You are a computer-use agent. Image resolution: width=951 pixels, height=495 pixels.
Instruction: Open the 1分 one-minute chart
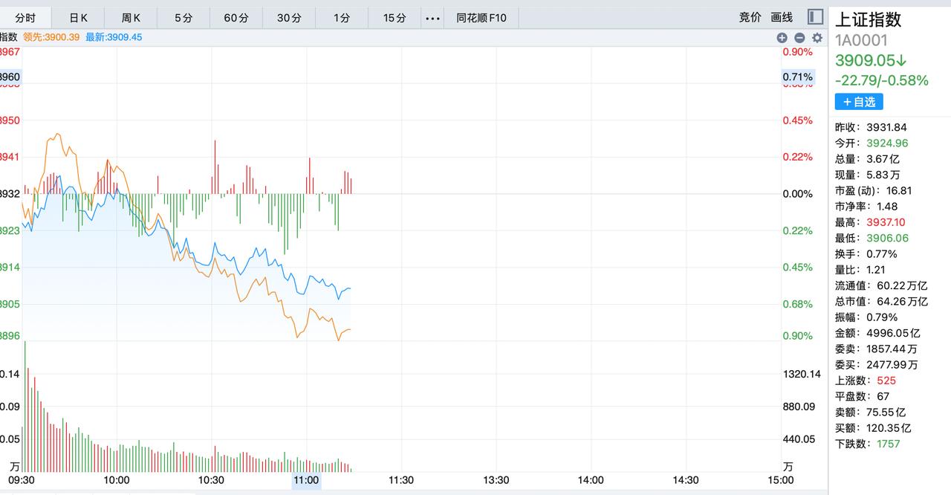pyautogui.click(x=341, y=16)
